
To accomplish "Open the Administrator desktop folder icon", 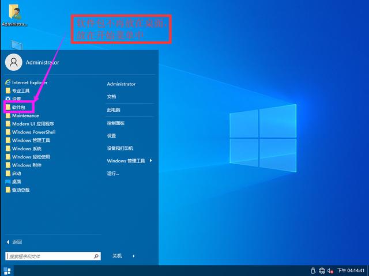I will pos(14,15).
